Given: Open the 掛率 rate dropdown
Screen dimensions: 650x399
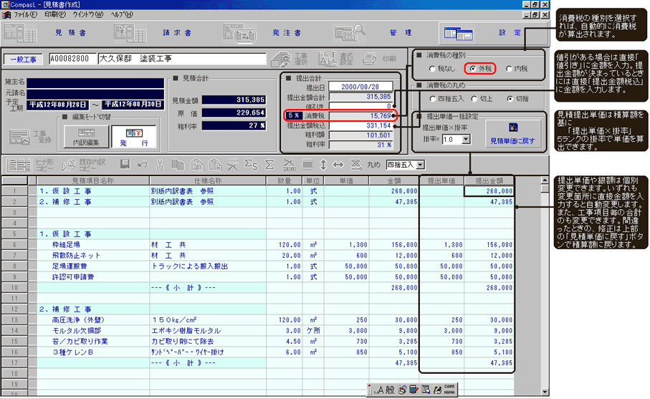Looking at the screenshot, I should click(466, 140).
